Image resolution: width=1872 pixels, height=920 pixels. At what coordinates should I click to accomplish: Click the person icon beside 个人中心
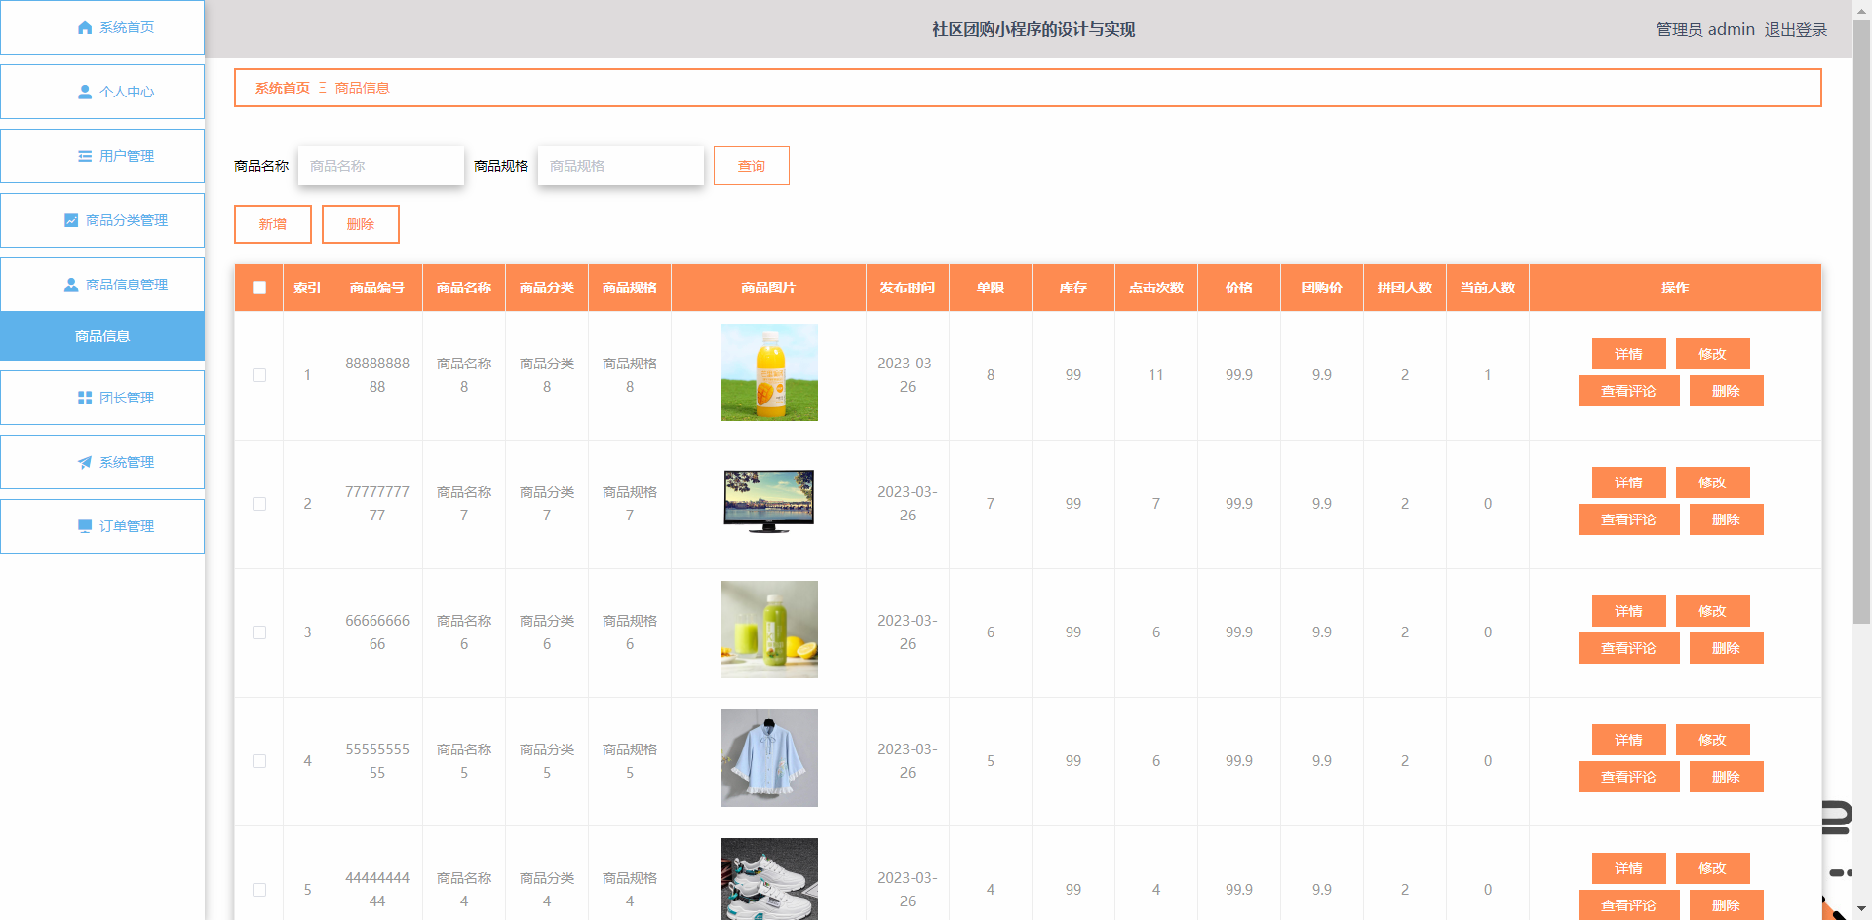(x=85, y=92)
